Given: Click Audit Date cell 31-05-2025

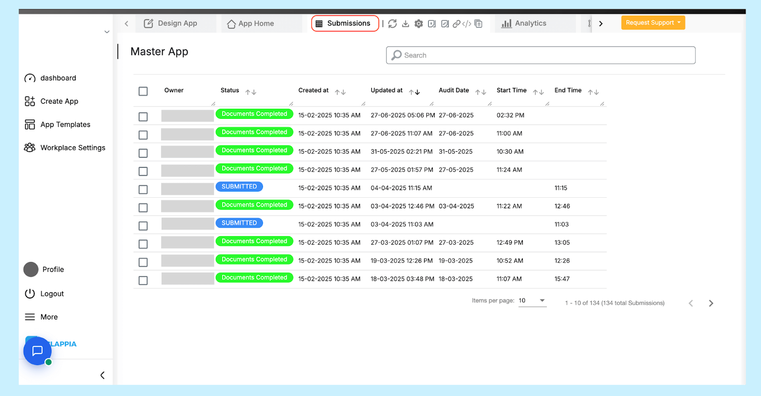Looking at the screenshot, I should [x=456, y=152].
